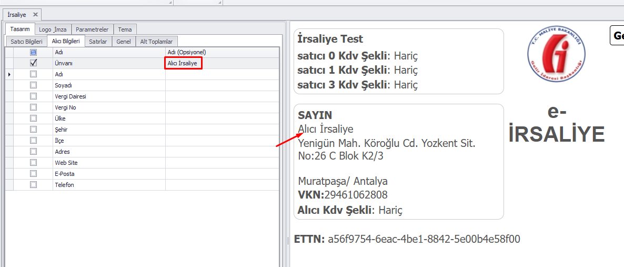Check the Telefon field checkbox
Screen dimensions: 624x267
[x=33, y=185]
